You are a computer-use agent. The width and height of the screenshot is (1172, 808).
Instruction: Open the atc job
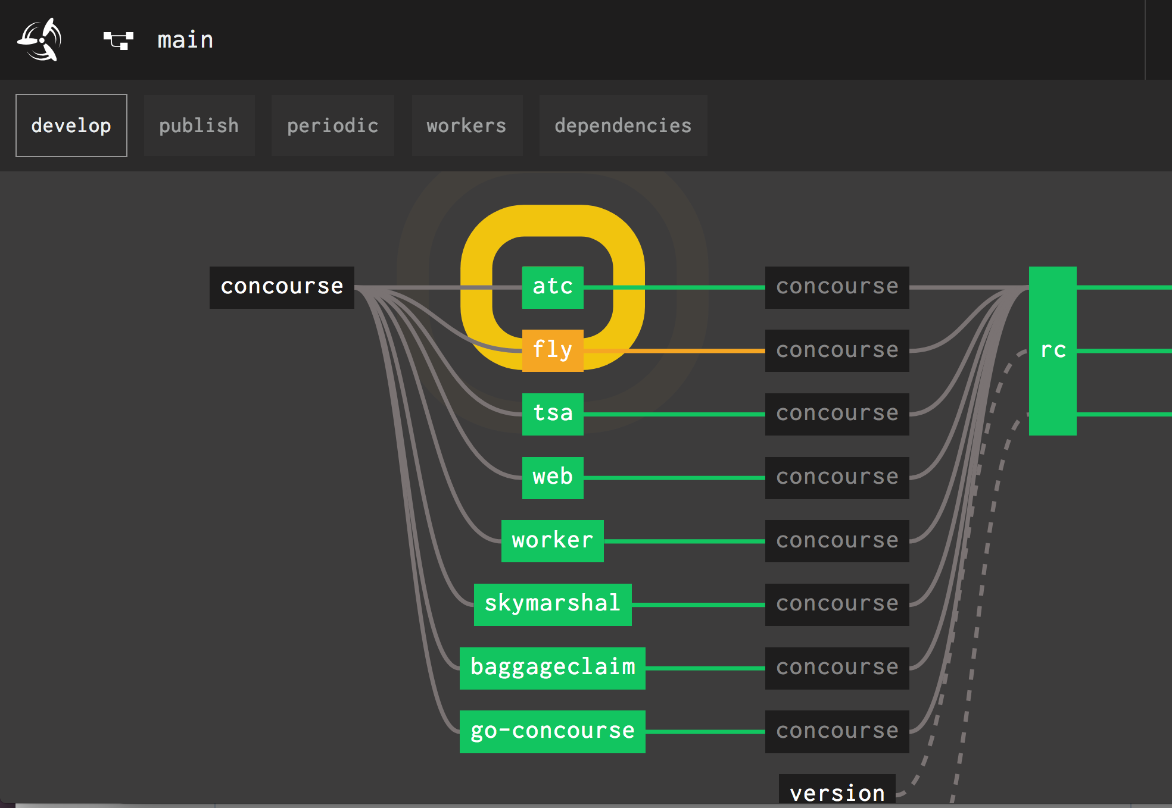553,287
